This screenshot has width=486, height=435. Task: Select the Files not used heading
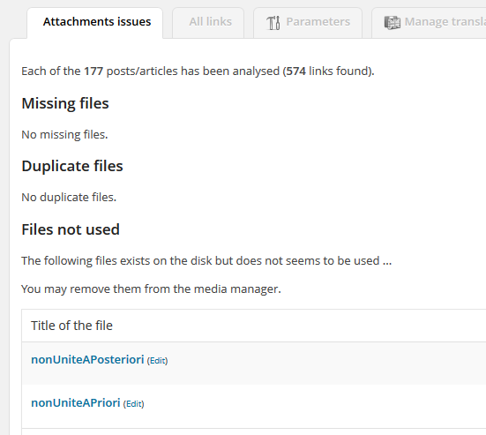click(x=71, y=229)
